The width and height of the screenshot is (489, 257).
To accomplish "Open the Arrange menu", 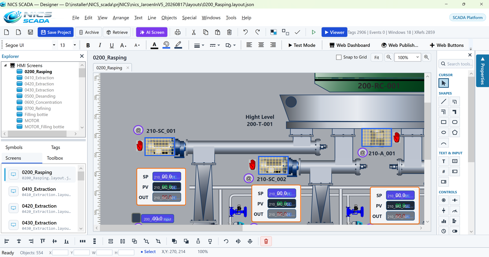I will click(121, 18).
